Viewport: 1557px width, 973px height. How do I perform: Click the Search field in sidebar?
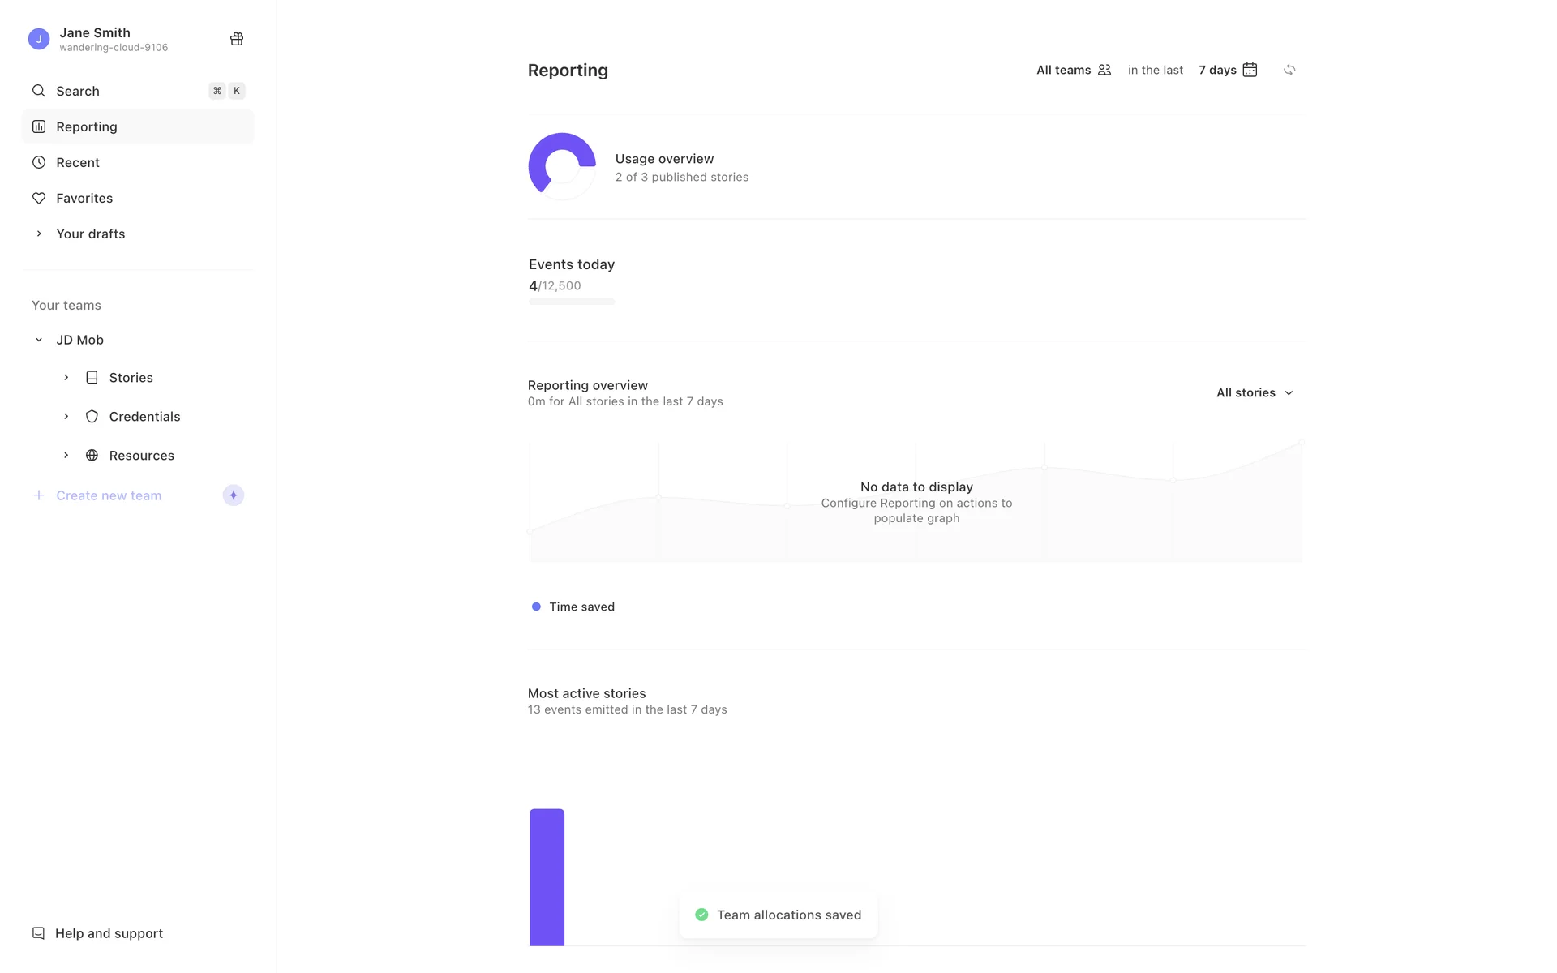coord(122,91)
